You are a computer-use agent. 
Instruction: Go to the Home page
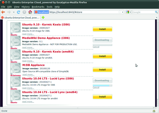click(x=30, y=12)
